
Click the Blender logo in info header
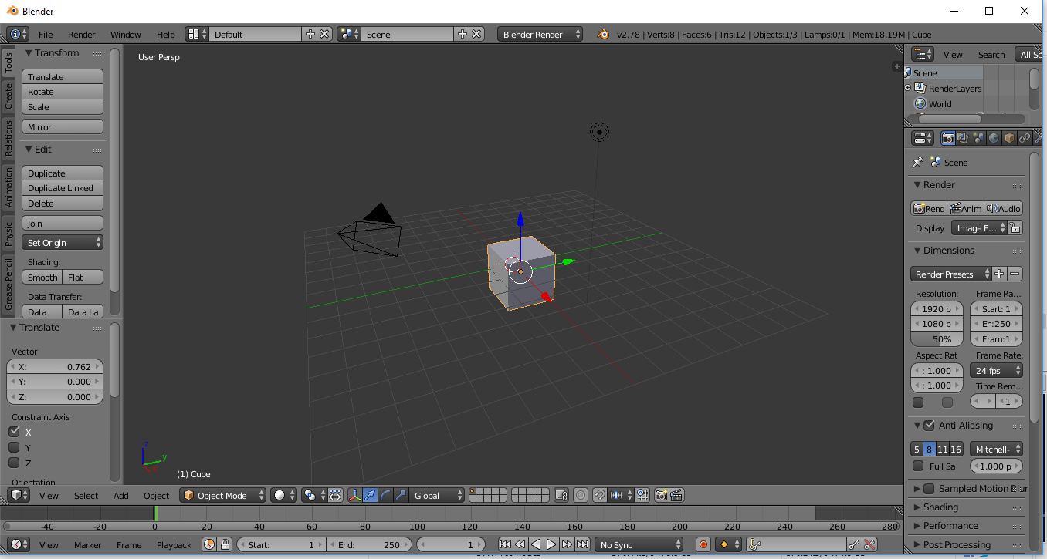[603, 34]
